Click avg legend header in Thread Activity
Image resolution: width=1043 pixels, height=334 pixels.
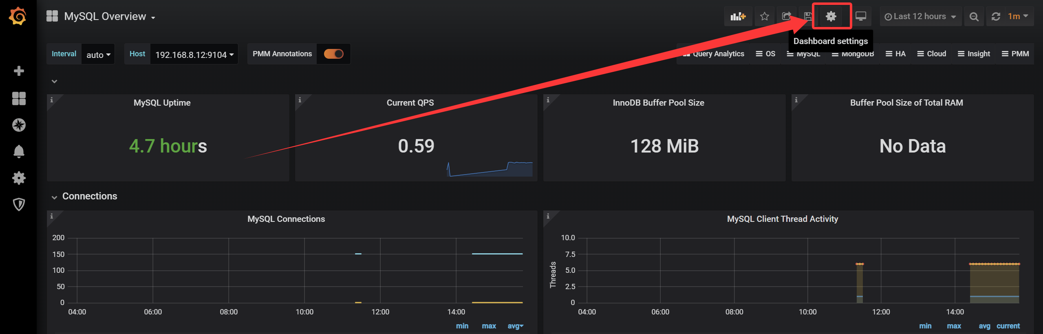pyautogui.click(x=984, y=326)
